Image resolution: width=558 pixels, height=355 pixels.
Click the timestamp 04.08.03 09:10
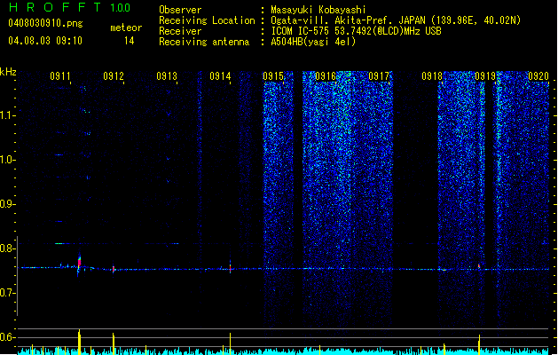coord(45,40)
